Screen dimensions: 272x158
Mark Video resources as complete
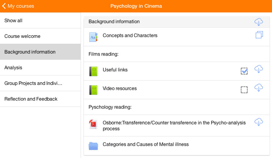tap(244, 90)
